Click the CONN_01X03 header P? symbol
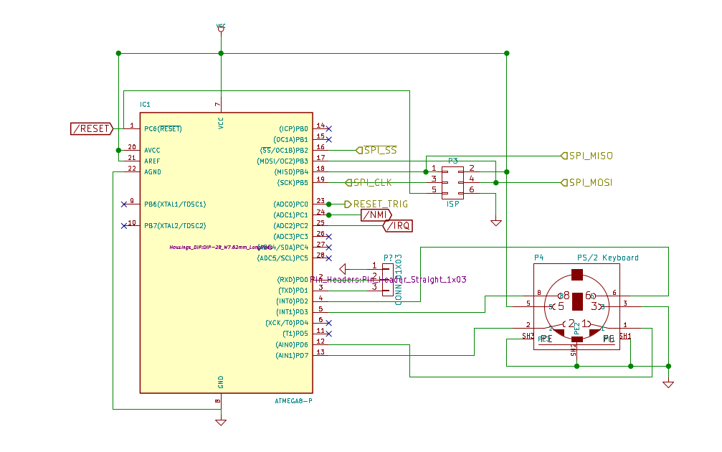722x452 pixels. [x=388, y=279]
